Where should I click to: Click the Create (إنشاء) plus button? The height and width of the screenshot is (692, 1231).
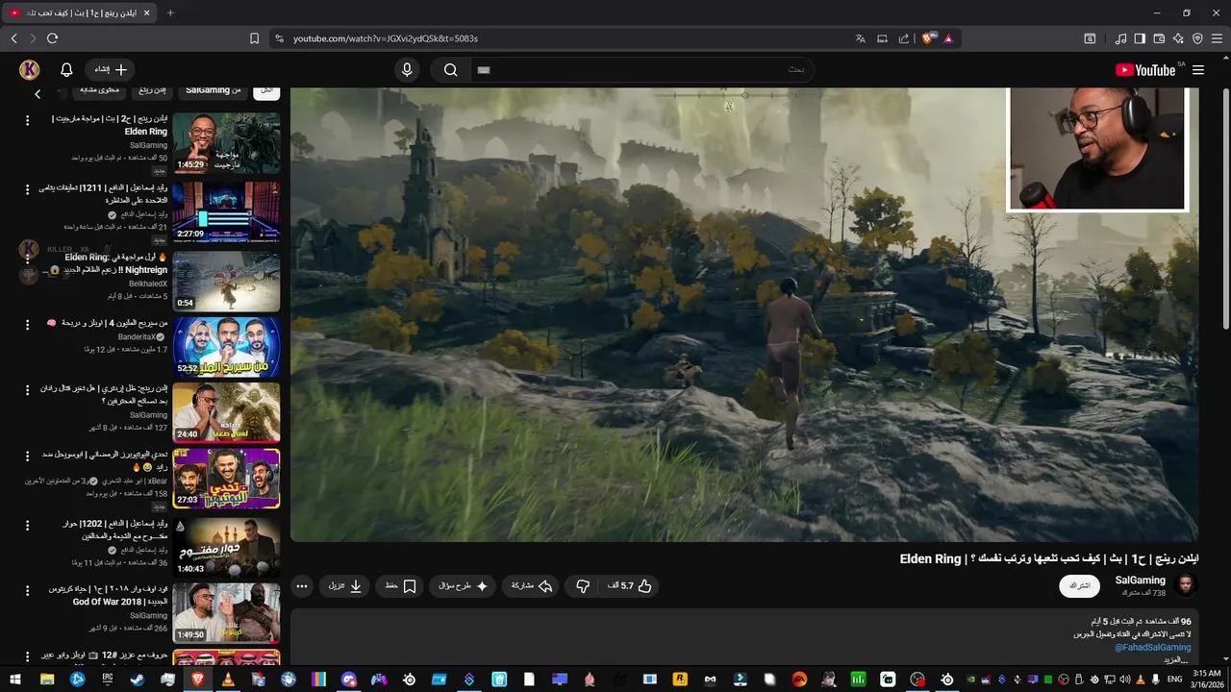click(x=111, y=69)
